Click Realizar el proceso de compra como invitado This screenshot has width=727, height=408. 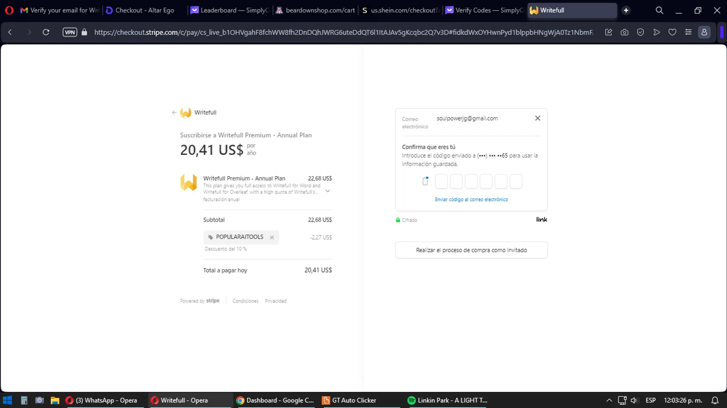pos(472,250)
